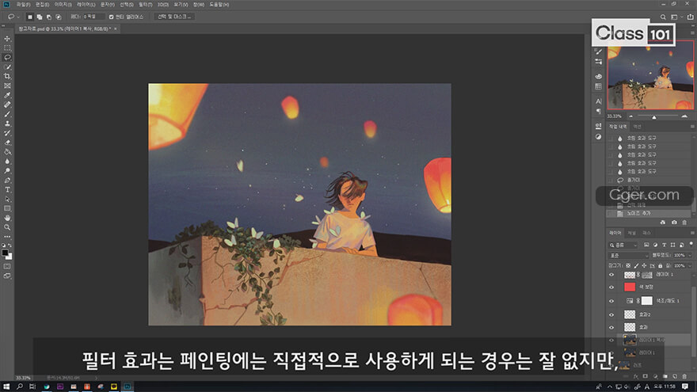Open Windows taskbar search

[20, 386]
